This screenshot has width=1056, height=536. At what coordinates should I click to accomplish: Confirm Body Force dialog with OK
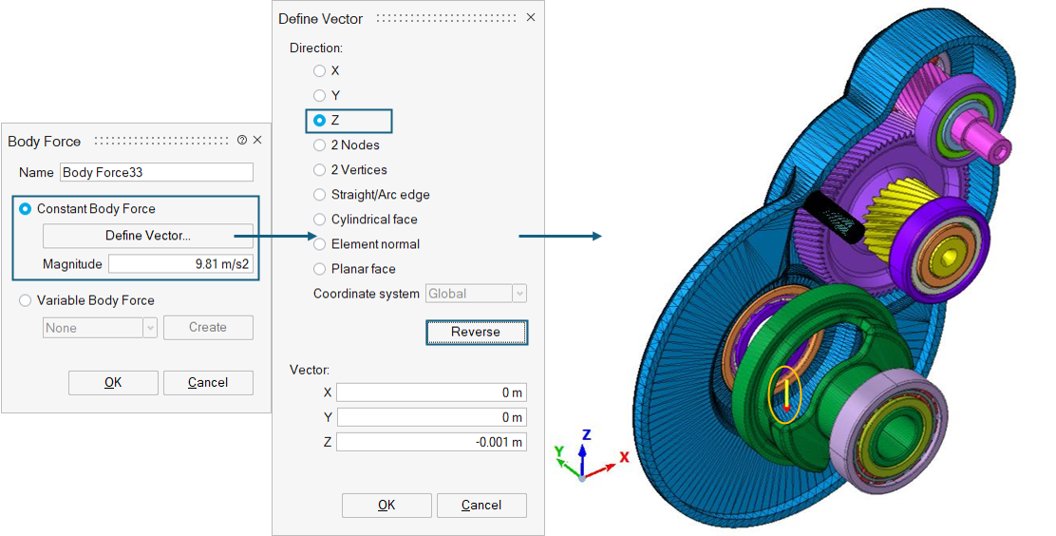click(x=113, y=383)
